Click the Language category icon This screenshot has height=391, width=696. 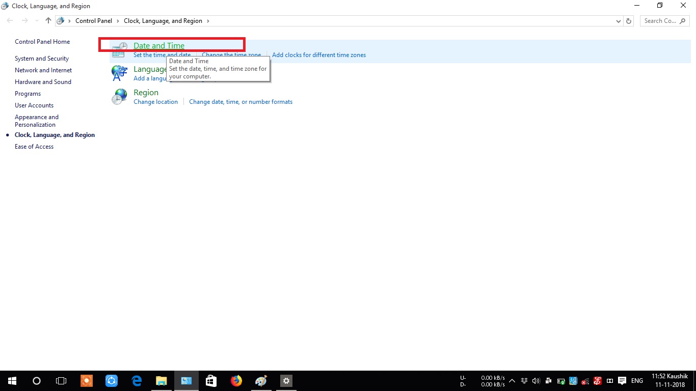[x=119, y=73]
